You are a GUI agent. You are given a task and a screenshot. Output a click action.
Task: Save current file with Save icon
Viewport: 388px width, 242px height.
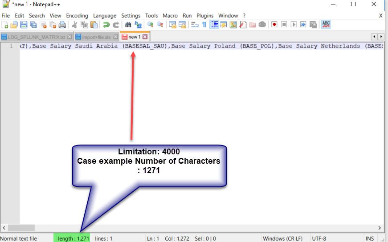24,25
